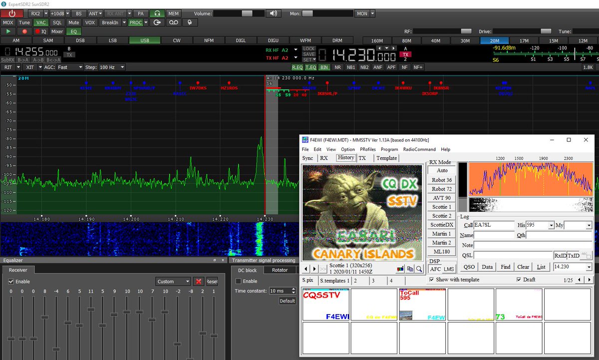Screen dimensions: 599x360
Task: Open the AGC Fast dropdown
Action: tap(70, 67)
